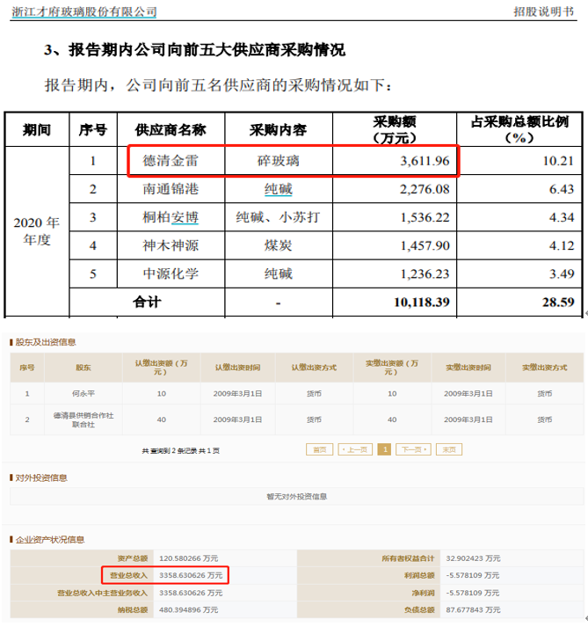
Task: Click the 股东及出资信息 section title
Action: 46,342
